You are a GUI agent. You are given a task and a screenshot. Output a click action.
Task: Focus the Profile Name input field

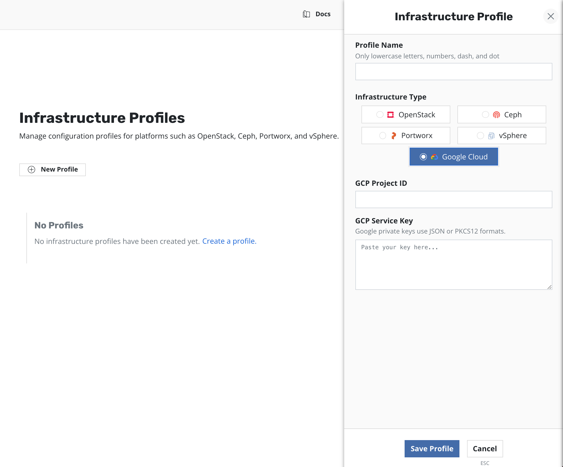(453, 72)
